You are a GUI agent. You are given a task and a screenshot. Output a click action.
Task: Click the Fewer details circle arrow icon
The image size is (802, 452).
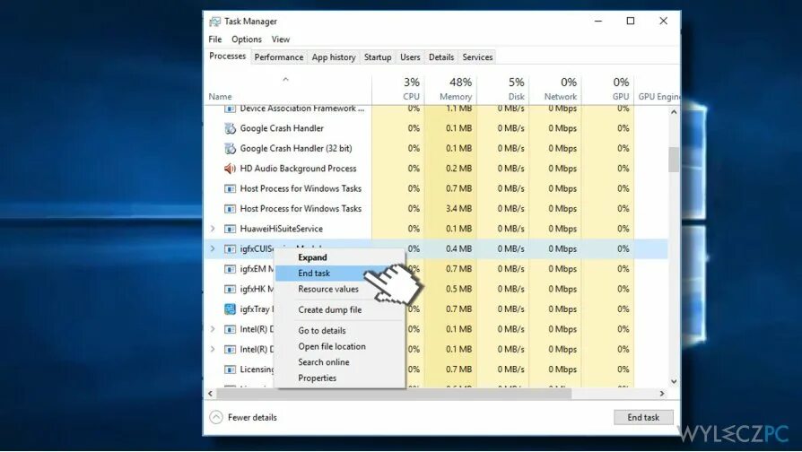(x=216, y=417)
